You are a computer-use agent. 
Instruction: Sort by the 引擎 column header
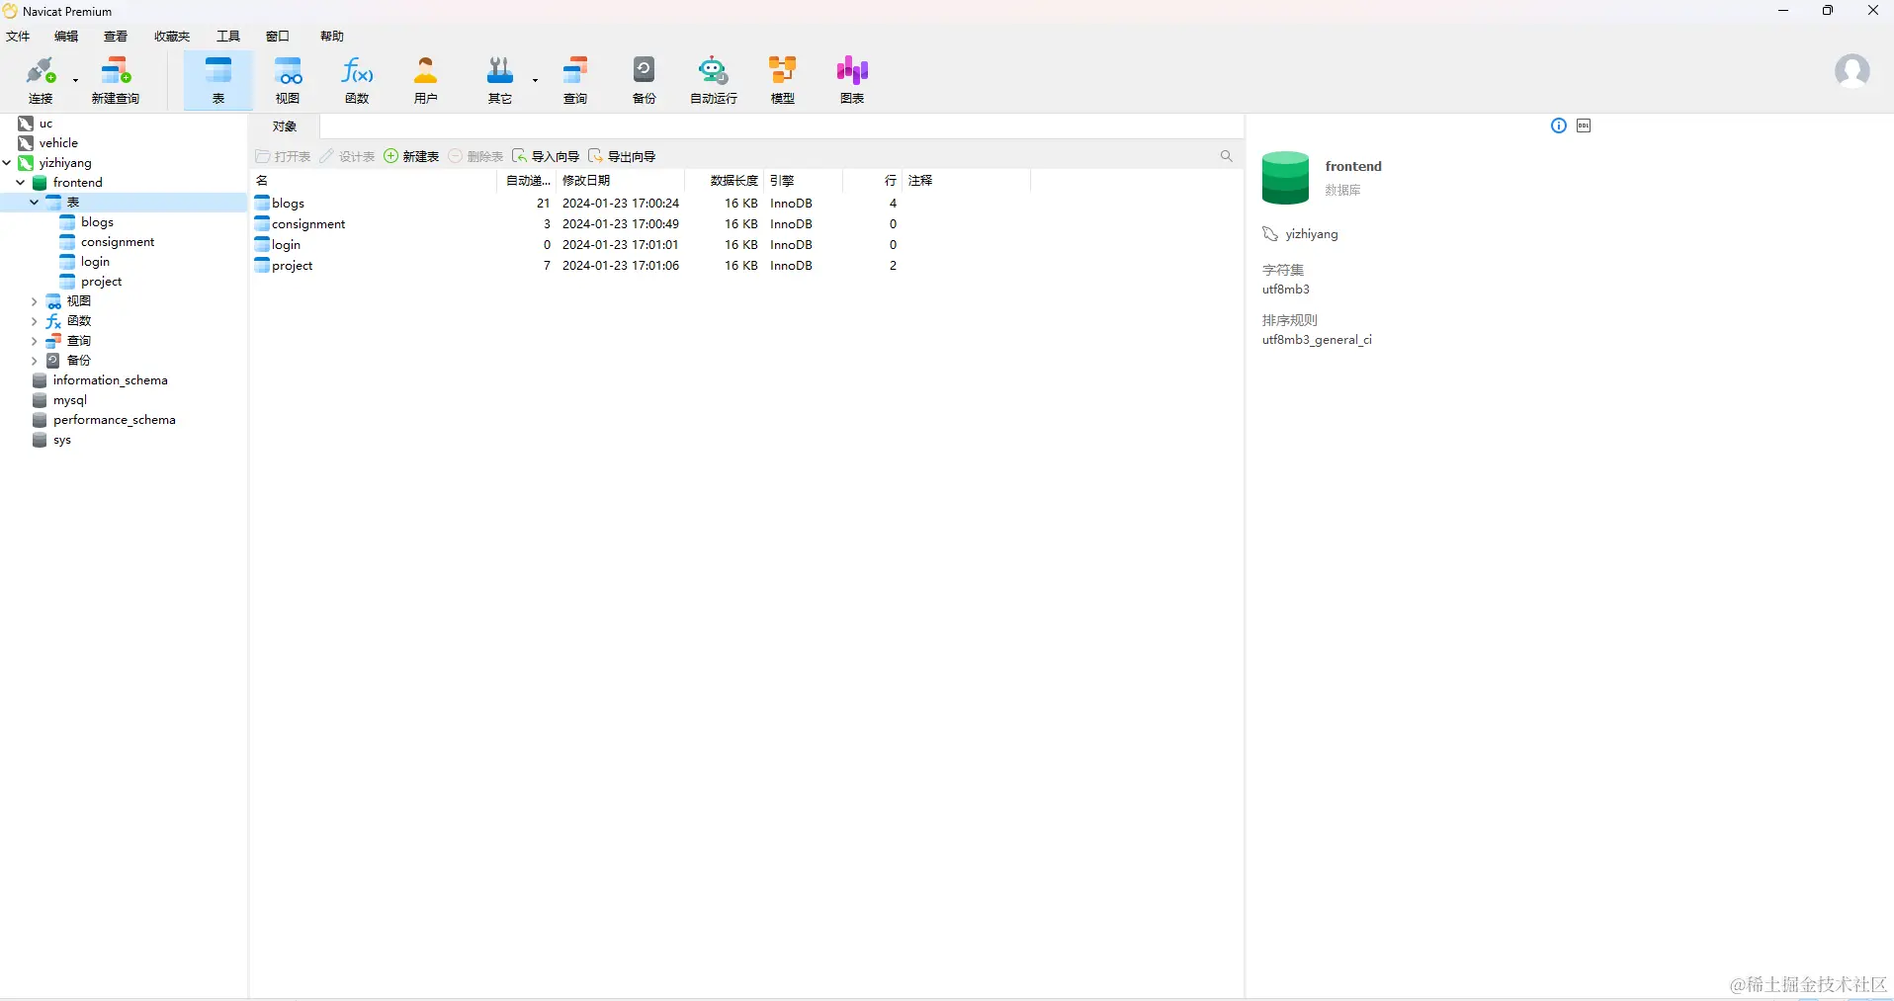(803, 181)
